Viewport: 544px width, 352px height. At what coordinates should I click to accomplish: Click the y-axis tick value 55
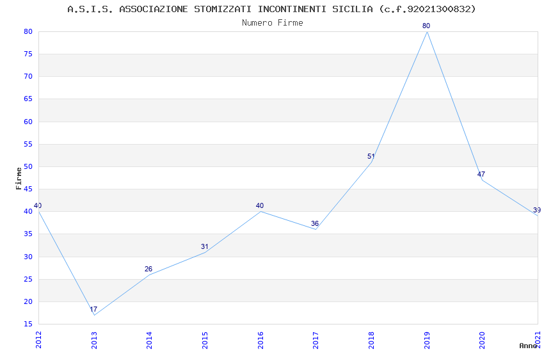[x=28, y=144]
